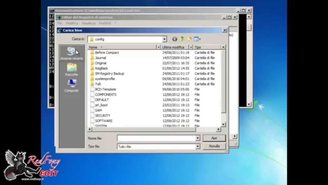
Task: Select the BCD-Template file icon
Action: pos(93,89)
